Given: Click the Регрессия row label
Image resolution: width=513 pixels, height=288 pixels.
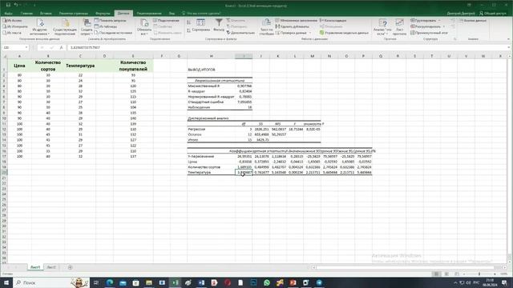Looking at the screenshot, I should click(196, 130).
